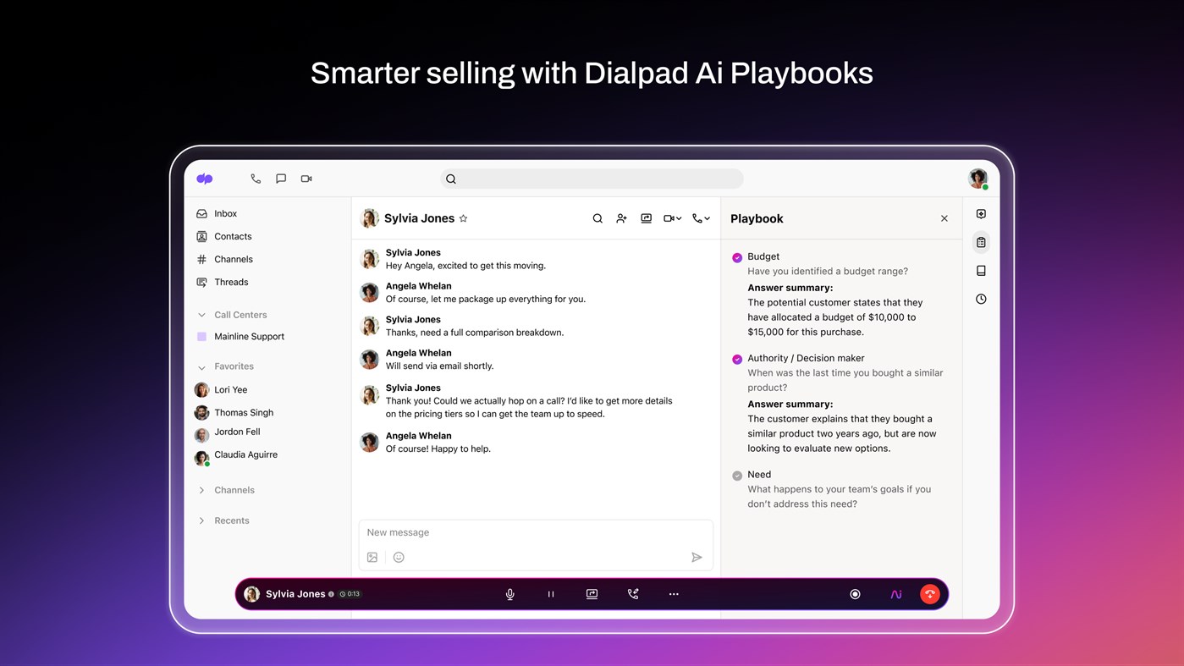Viewport: 1184px width, 666px height.
Task: Mark the Need playbook item as complete
Action: coord(736,474)
